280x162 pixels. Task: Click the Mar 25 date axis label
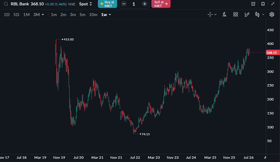pyautogui.click(x=210, y=158)
